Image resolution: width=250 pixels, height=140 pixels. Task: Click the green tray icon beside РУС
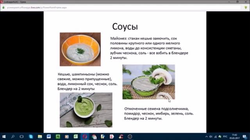pyautogui.click(x=220, y=136)
